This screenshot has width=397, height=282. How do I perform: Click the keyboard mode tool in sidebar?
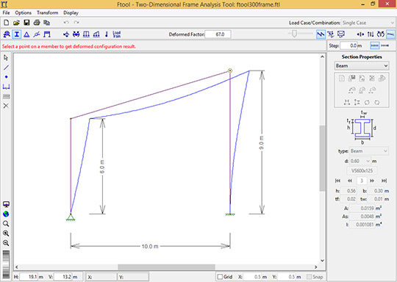(6, 96)
